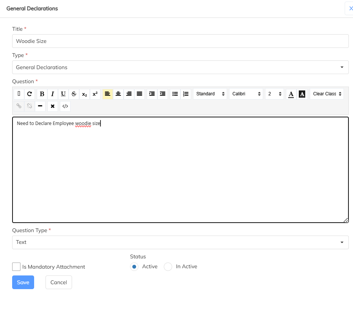
Task: Insert a horizontal rule
Action: coord(40,106)
